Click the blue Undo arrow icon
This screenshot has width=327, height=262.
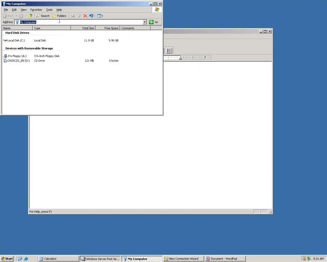[x=91, y=16]
